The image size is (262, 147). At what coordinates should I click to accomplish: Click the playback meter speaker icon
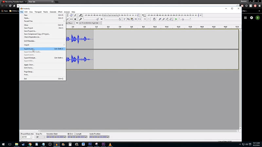coord(143,15)
